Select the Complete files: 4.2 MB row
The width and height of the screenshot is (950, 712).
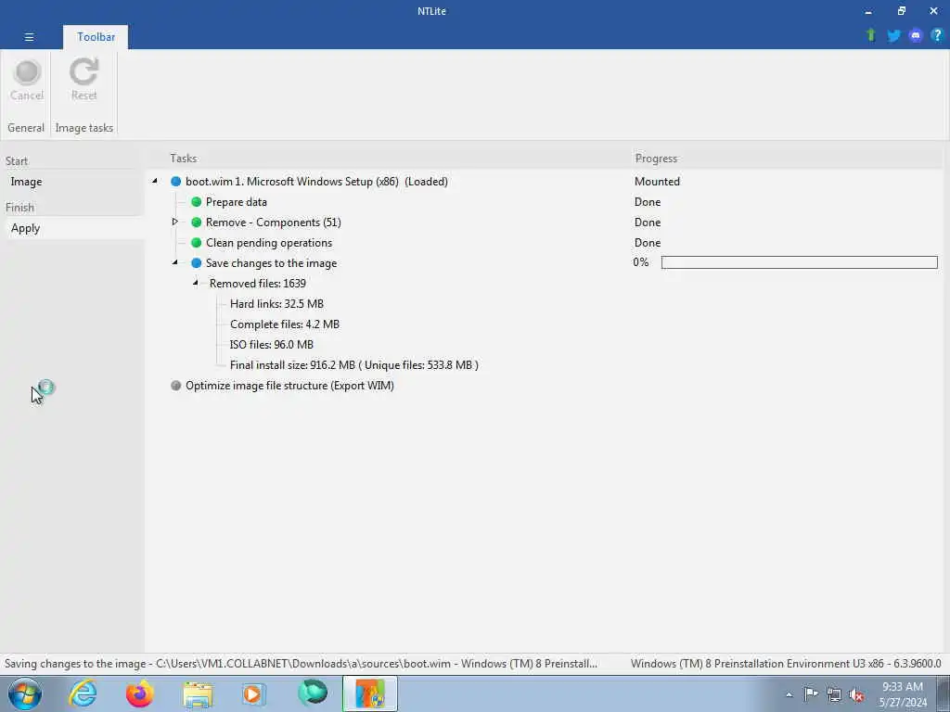click(x=285, y=324)
